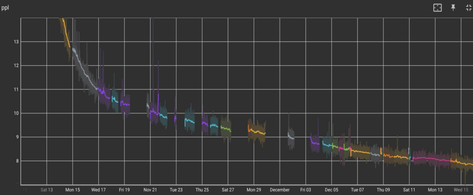Click the Mon 15 date label
The image size is (473, 195).
pos(73,190)
